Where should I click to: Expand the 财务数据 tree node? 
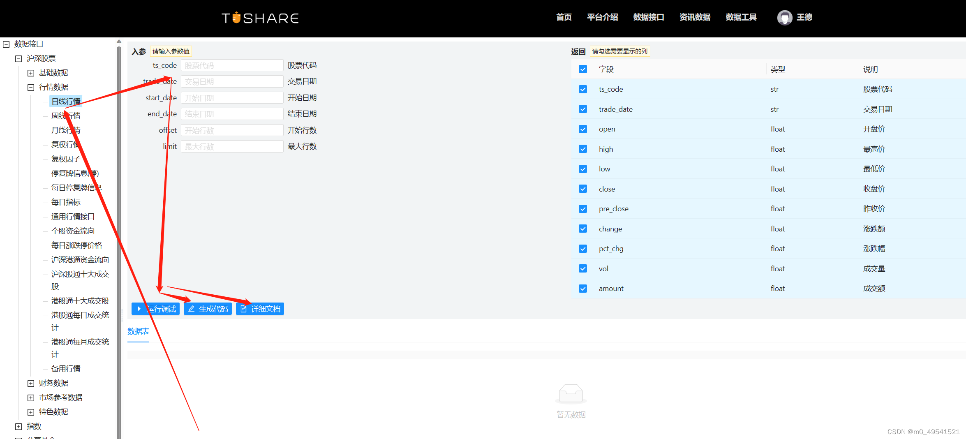30,383
